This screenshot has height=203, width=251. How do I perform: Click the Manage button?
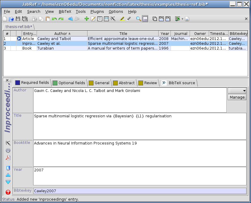(237, 97)
